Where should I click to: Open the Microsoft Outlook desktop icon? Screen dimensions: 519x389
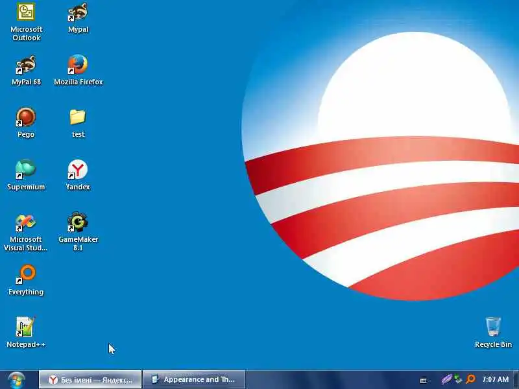(26, 21)
